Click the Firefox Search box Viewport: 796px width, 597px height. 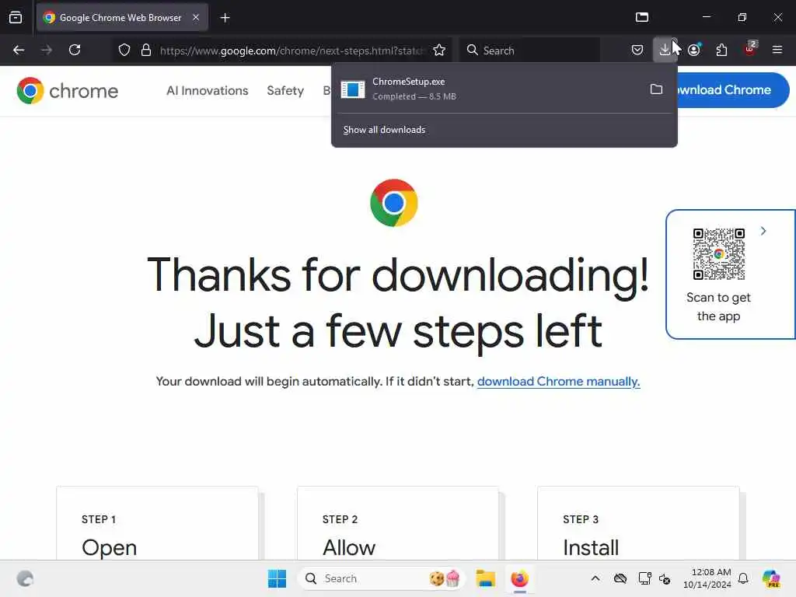(529, 50)
